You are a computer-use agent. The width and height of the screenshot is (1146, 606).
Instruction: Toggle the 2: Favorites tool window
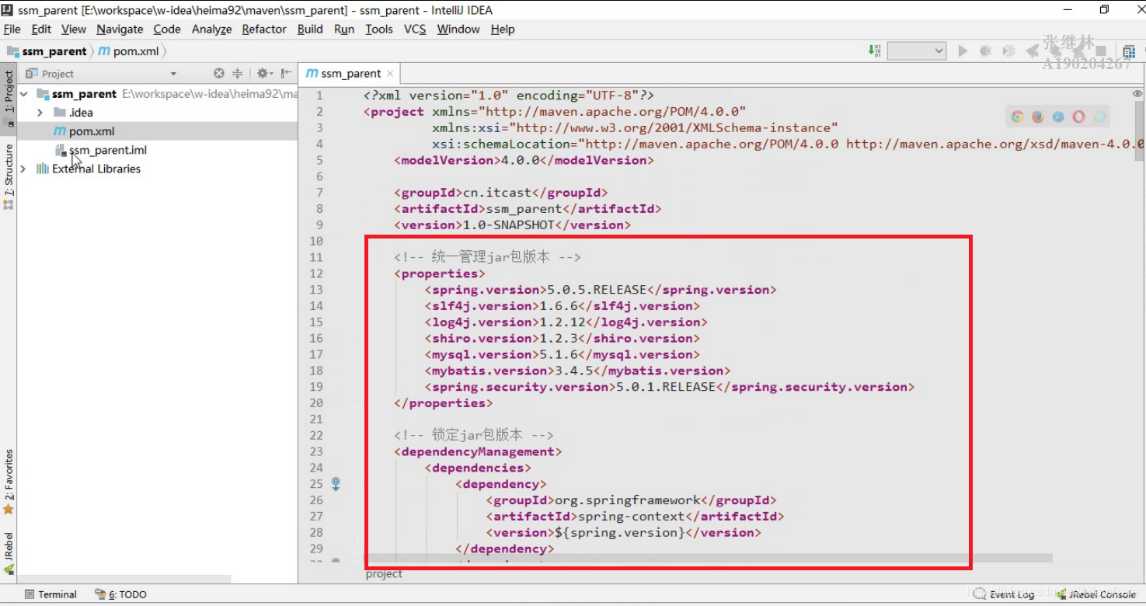coord(9,482)
